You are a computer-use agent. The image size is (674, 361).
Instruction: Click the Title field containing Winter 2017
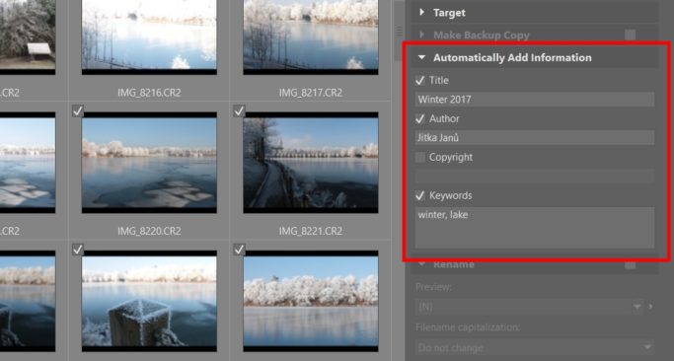[x=534, y=100]
